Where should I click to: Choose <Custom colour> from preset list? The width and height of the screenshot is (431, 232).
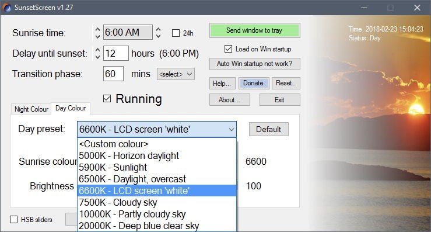coord(157,144)
